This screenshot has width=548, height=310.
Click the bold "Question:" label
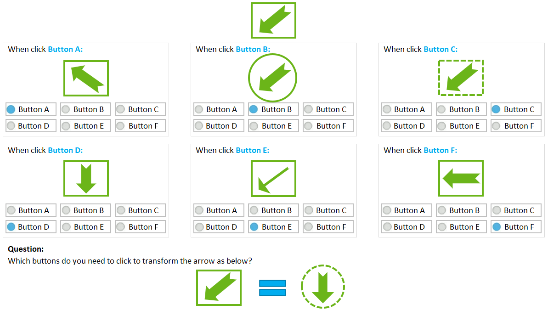pyautogui.click(x=26, y=249)
